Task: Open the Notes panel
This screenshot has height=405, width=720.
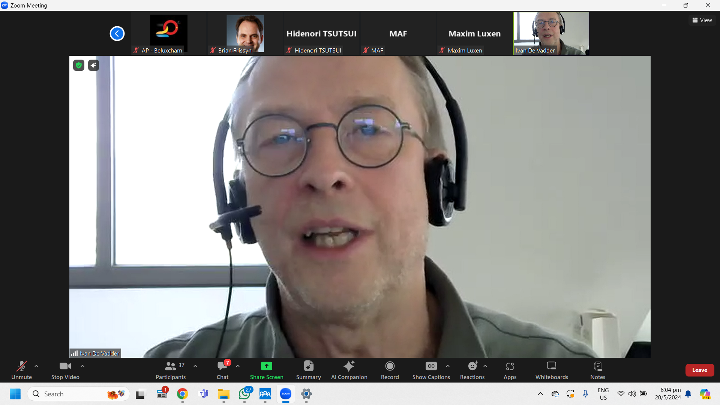Action: pyautogui.click(x=597, y=370)
